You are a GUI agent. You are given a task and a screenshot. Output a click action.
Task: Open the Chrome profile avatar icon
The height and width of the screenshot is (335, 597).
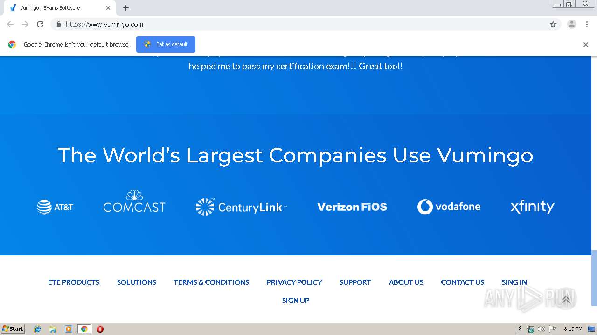[572, 24]
